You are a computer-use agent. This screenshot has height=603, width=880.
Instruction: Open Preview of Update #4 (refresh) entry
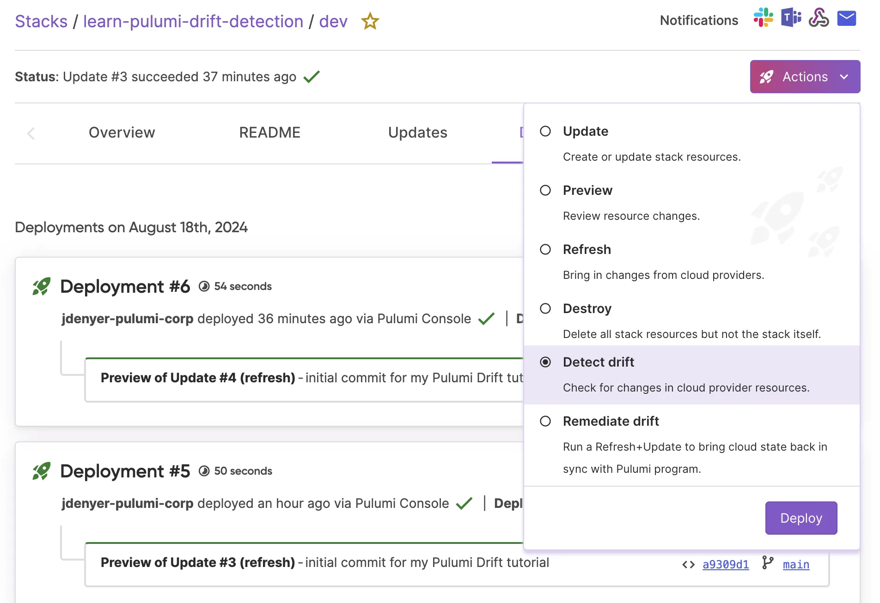[x=198, y=378]
